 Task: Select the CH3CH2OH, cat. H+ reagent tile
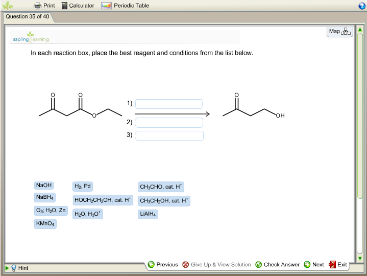[x=164, y=201]
